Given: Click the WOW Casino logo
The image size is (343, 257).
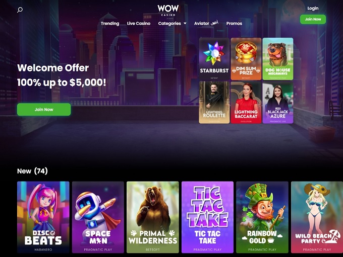Looking at the screenshot, I should [x=168, y=10].
